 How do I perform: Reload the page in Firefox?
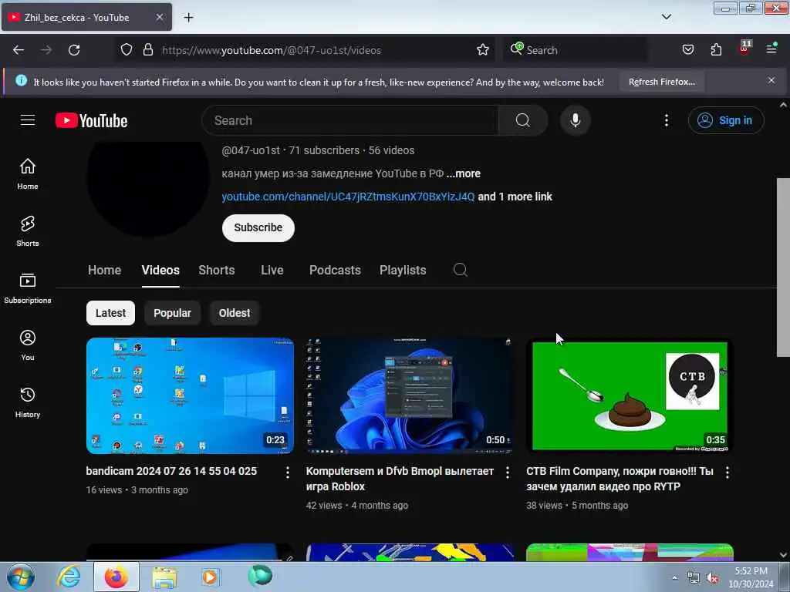(x=74, y=50)
